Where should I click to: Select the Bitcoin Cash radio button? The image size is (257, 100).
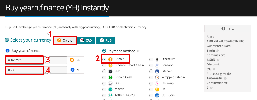pyautogui.click(x=104, y=77)
